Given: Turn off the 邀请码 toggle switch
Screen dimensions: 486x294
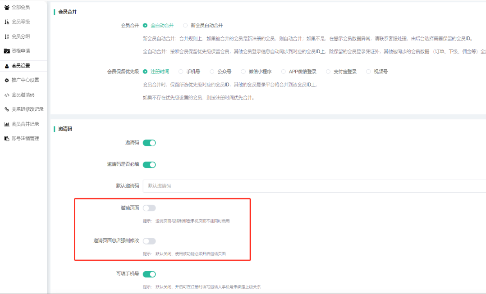Looking at the screenshot, I should pos(149,143).
